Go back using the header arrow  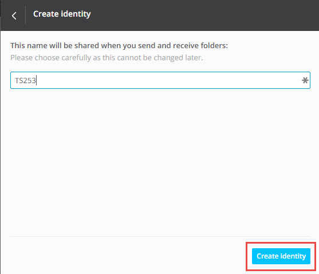click(14, 15)
